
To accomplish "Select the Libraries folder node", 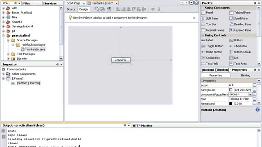I will coord(19,58).
